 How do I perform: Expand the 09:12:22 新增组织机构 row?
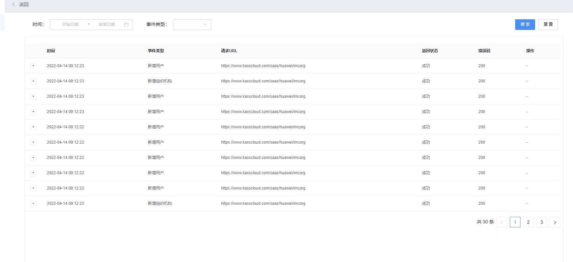pyautogui.click(x=33, y=203)
